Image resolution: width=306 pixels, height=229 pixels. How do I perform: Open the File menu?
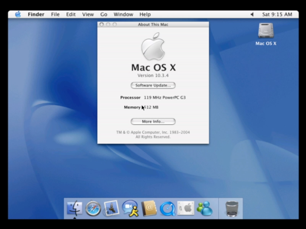[x=55, y=14]
